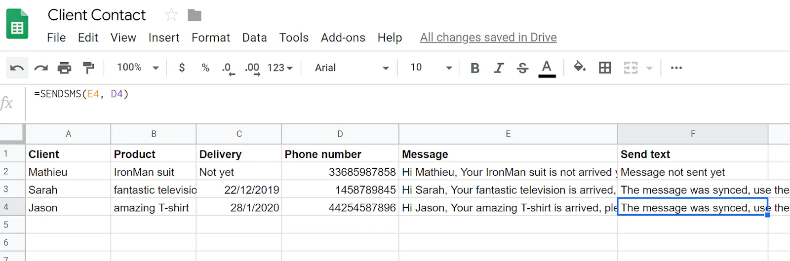790x261 pixels.
Task: Open the Help menu
Action: tap(390, 37)
